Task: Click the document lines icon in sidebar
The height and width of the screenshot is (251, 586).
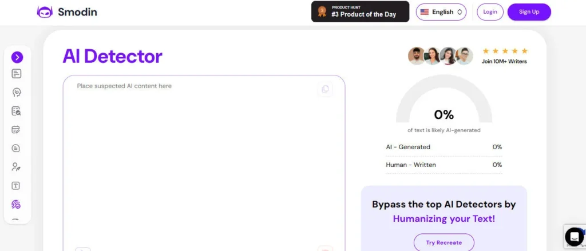Action: 17,74
